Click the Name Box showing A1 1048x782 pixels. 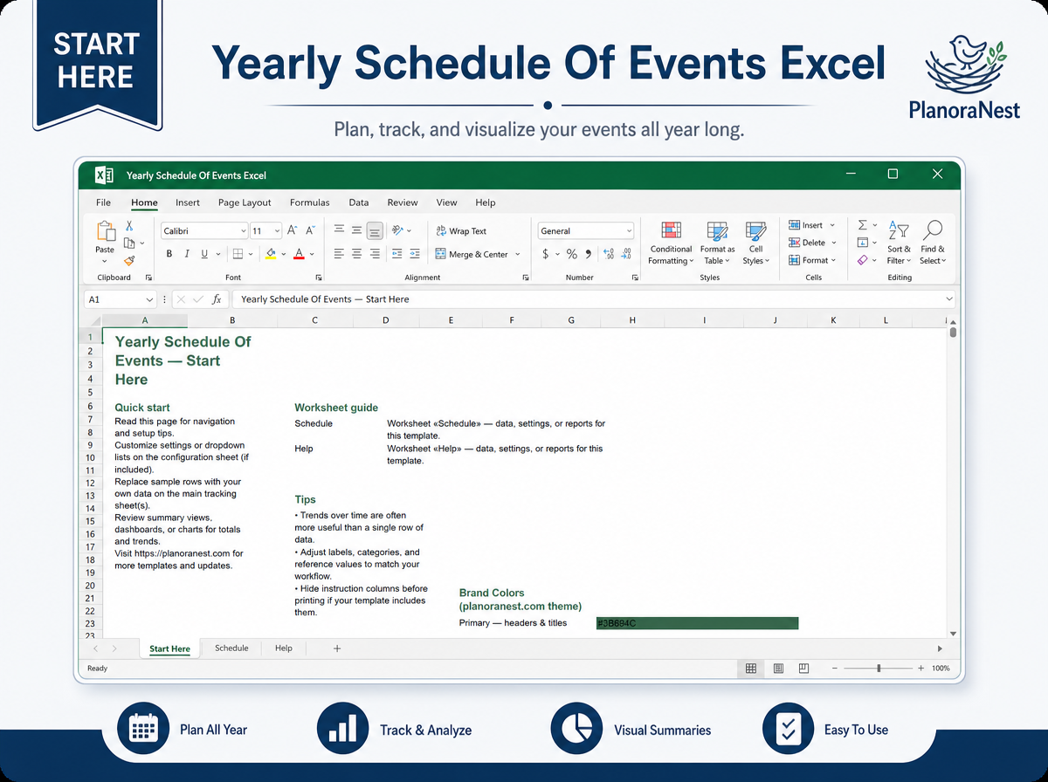pyautogui.click(x=120, y=299)
